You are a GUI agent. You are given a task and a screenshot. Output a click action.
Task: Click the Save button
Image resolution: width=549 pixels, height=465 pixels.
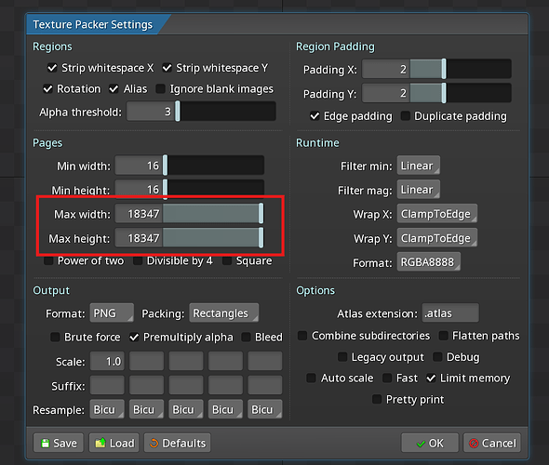tap(59, 443)
